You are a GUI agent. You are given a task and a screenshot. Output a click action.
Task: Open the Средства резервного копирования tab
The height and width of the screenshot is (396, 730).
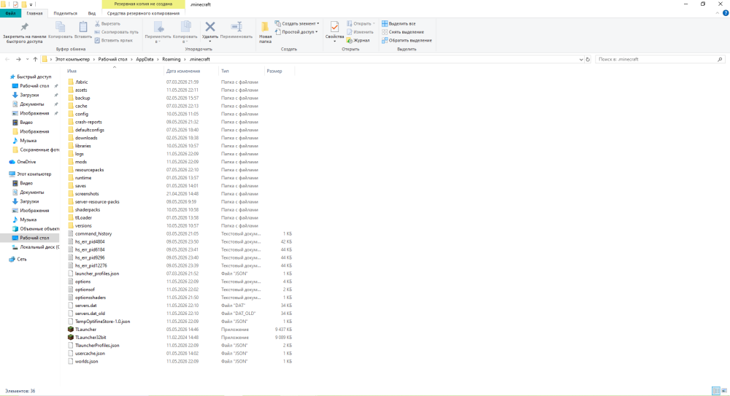143,14
